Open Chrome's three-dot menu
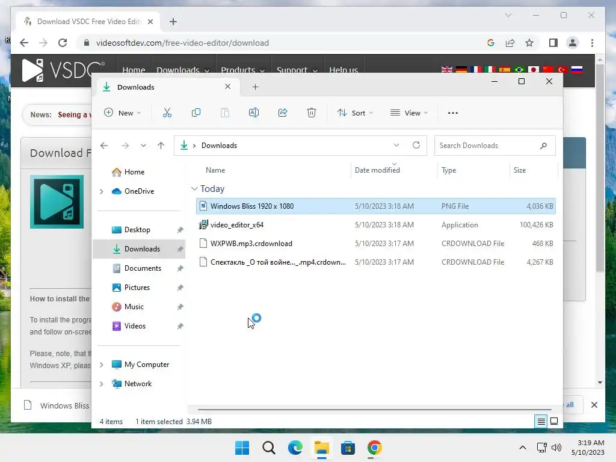The image size is (616, 462). click(592, 43)
